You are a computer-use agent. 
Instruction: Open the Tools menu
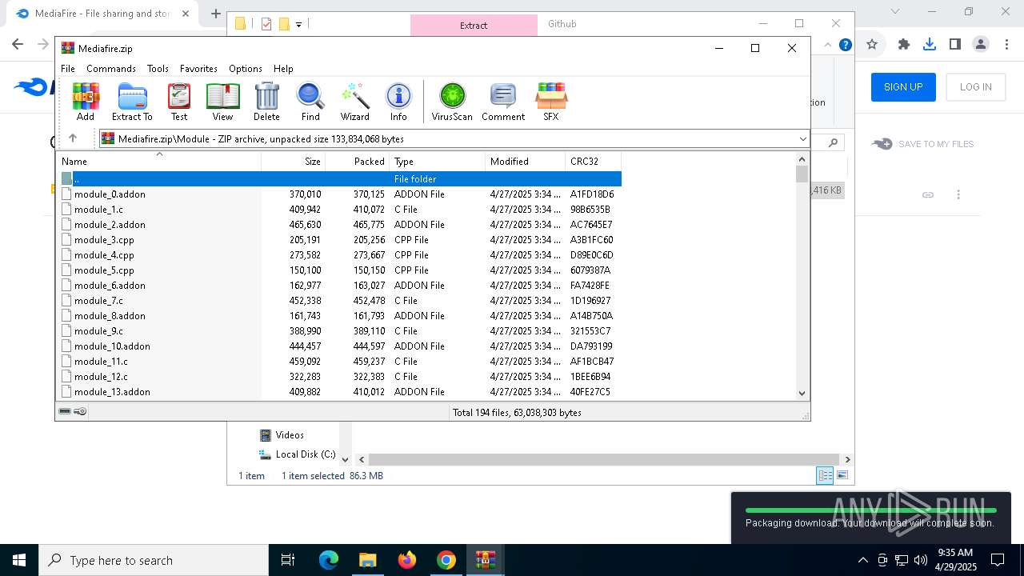pos(158,69)
